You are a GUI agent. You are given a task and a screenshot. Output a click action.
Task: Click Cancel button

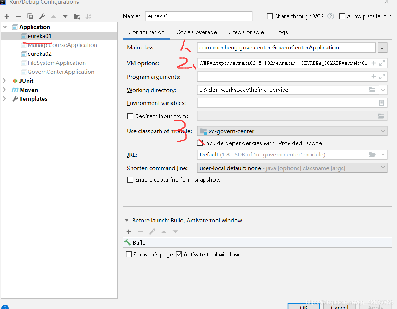[x=339, y=306]
